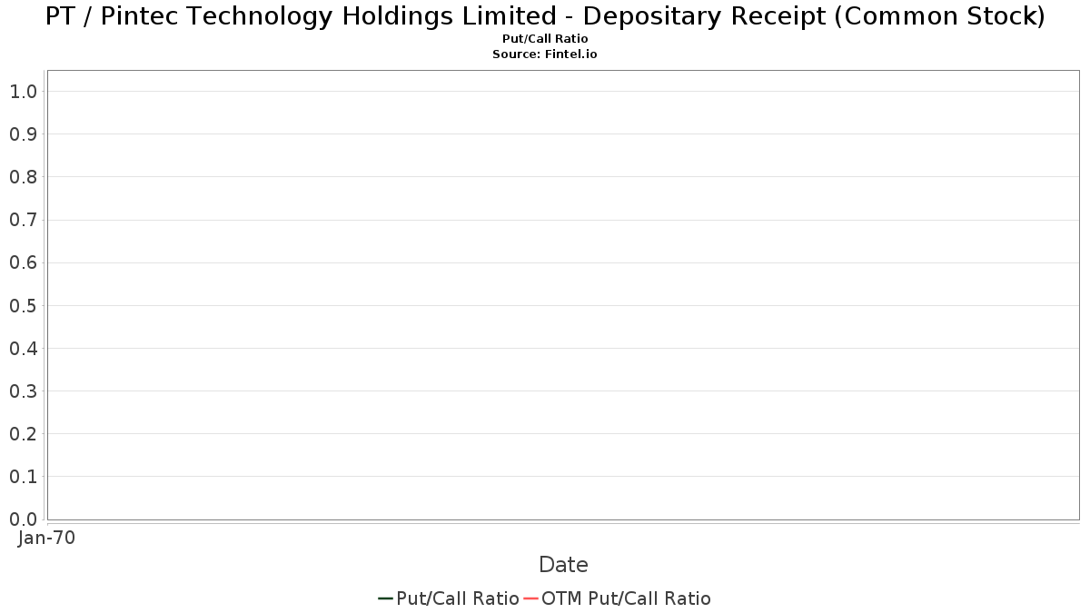This screenshot has width=1090, height=613.
Task: Click the 0.6 y-axis tick label
Action: point(23,263)
